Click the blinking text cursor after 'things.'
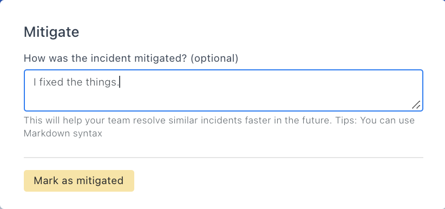 (x=120, y=82)
